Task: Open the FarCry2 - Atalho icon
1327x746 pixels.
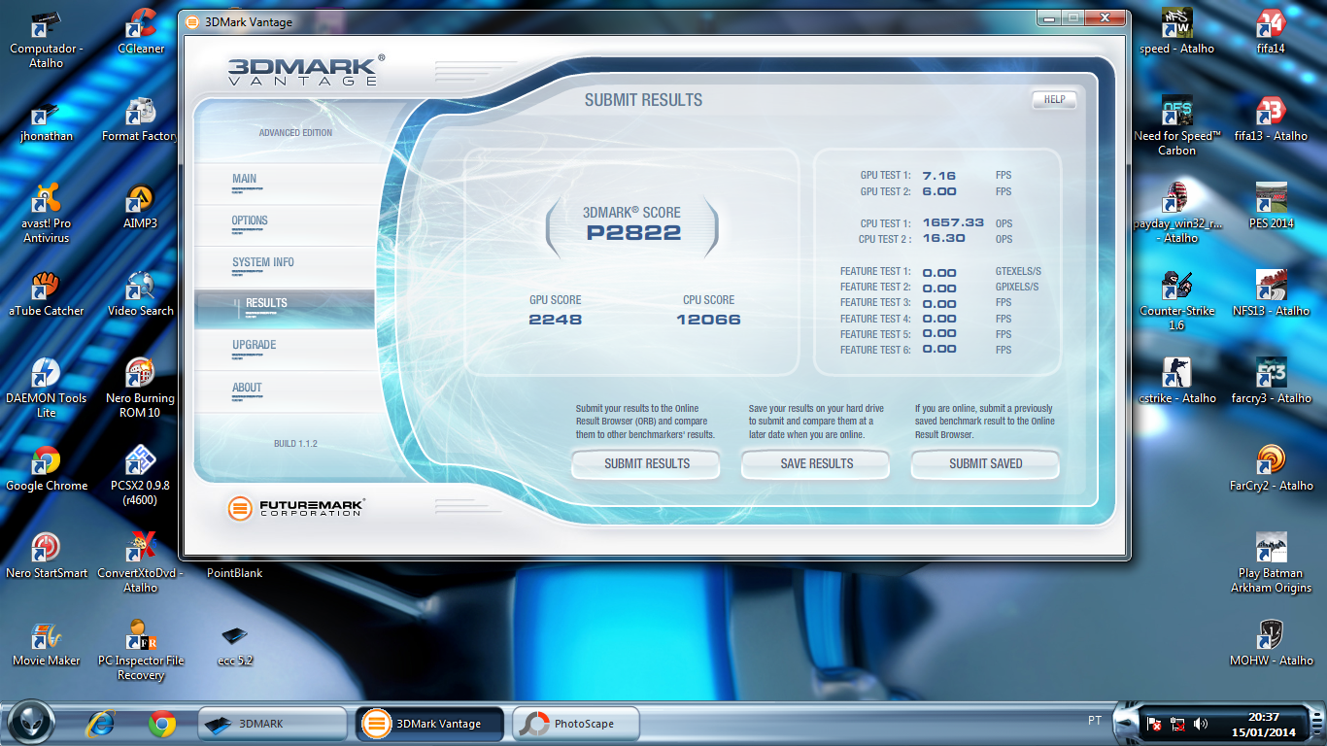Action: pos(1272,468)
